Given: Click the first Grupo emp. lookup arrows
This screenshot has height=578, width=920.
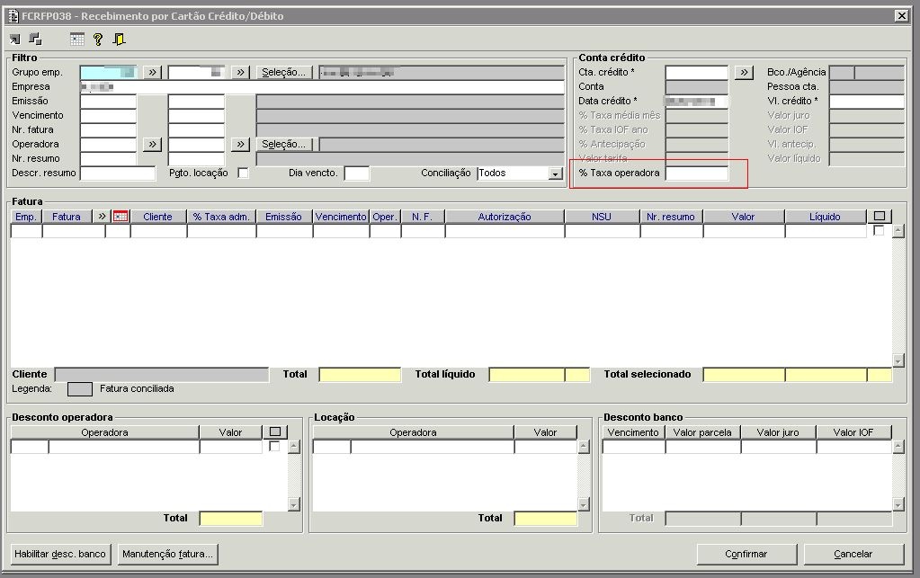Looking at the screenshot, I should point(152,72).
